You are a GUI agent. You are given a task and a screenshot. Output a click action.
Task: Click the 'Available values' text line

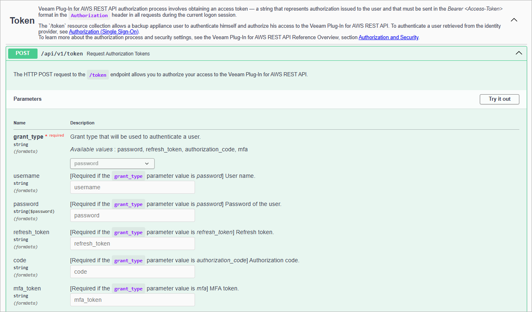pos(159,149)
